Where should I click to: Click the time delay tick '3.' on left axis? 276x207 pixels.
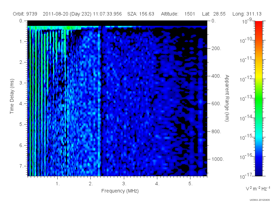click(x=21, y=83)
